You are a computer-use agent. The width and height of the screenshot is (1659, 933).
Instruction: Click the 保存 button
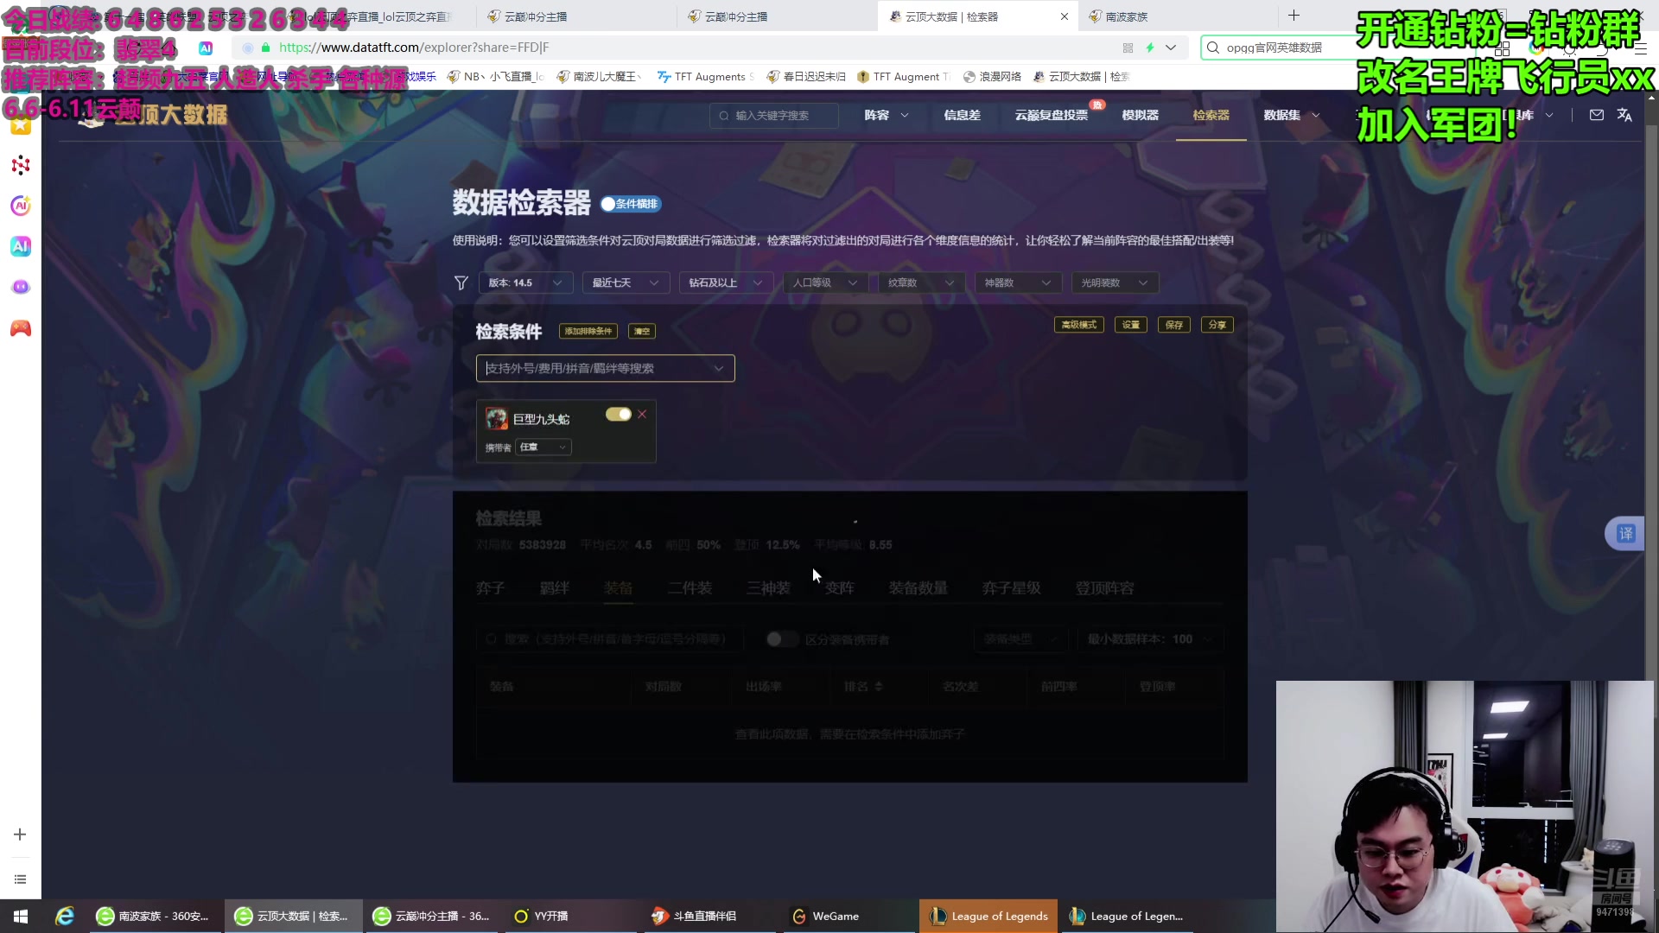pos(1173,325)
